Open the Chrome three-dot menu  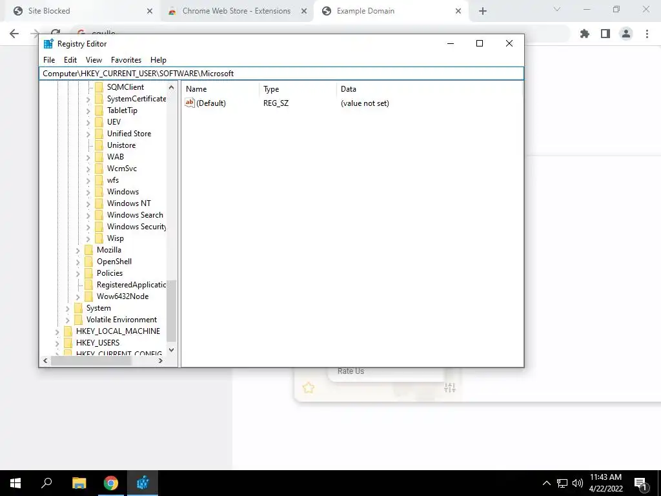point(647,34)
